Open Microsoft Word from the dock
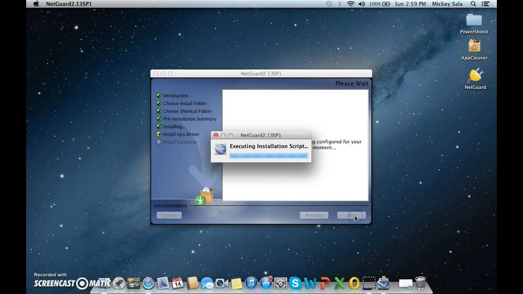The image size is (523, 294). coord(310,283)
